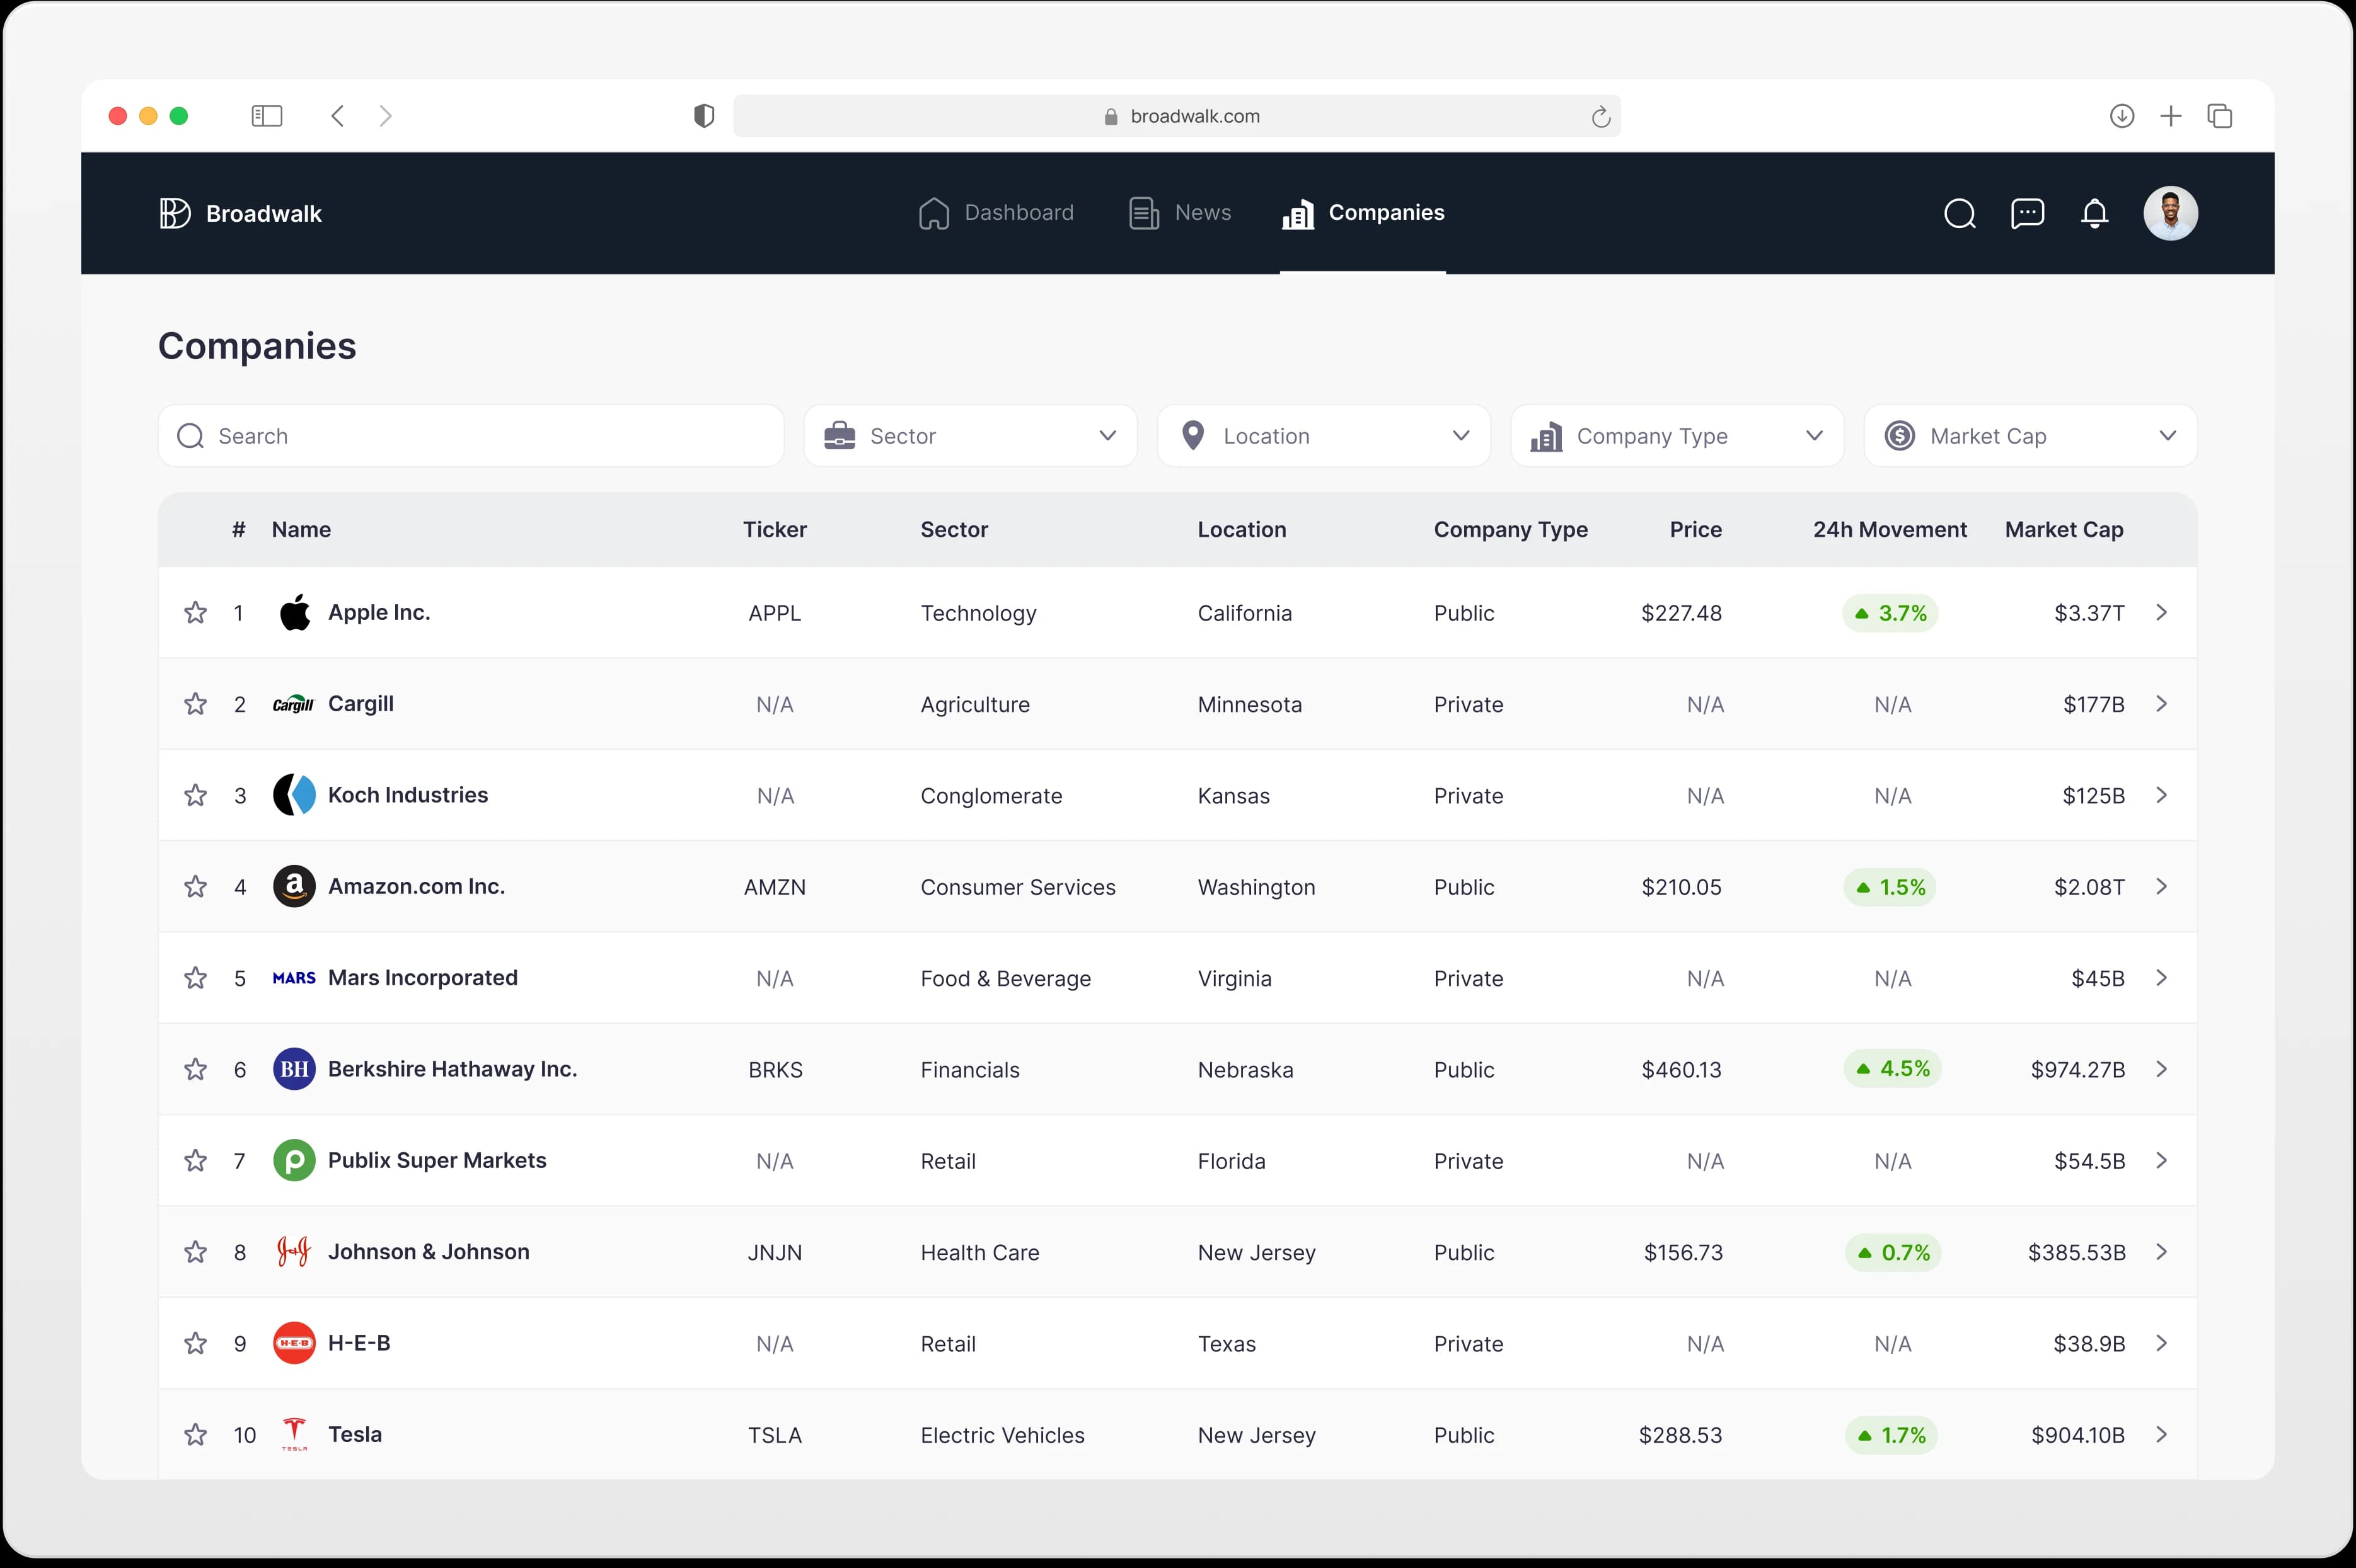Click the $974.27B market cap value
Image resolution: width=2356 pixels, height=1568 pixels.
pyautogui.click(x=2077, y=1070)
